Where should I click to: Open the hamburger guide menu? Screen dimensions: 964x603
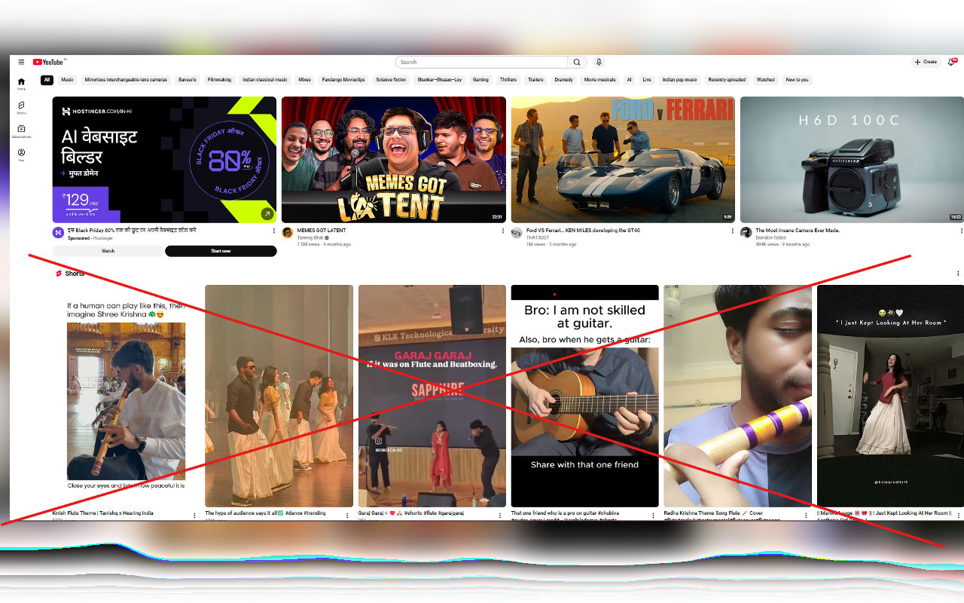[21, 62]
